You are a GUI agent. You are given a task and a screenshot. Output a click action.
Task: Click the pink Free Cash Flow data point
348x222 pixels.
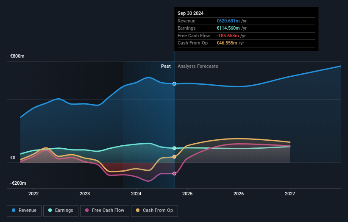pos(175,174)
